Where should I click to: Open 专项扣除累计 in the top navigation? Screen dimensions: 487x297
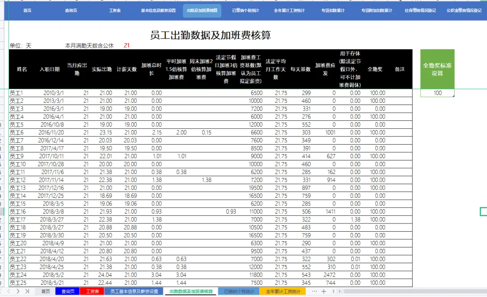click(x=333, y=10)
